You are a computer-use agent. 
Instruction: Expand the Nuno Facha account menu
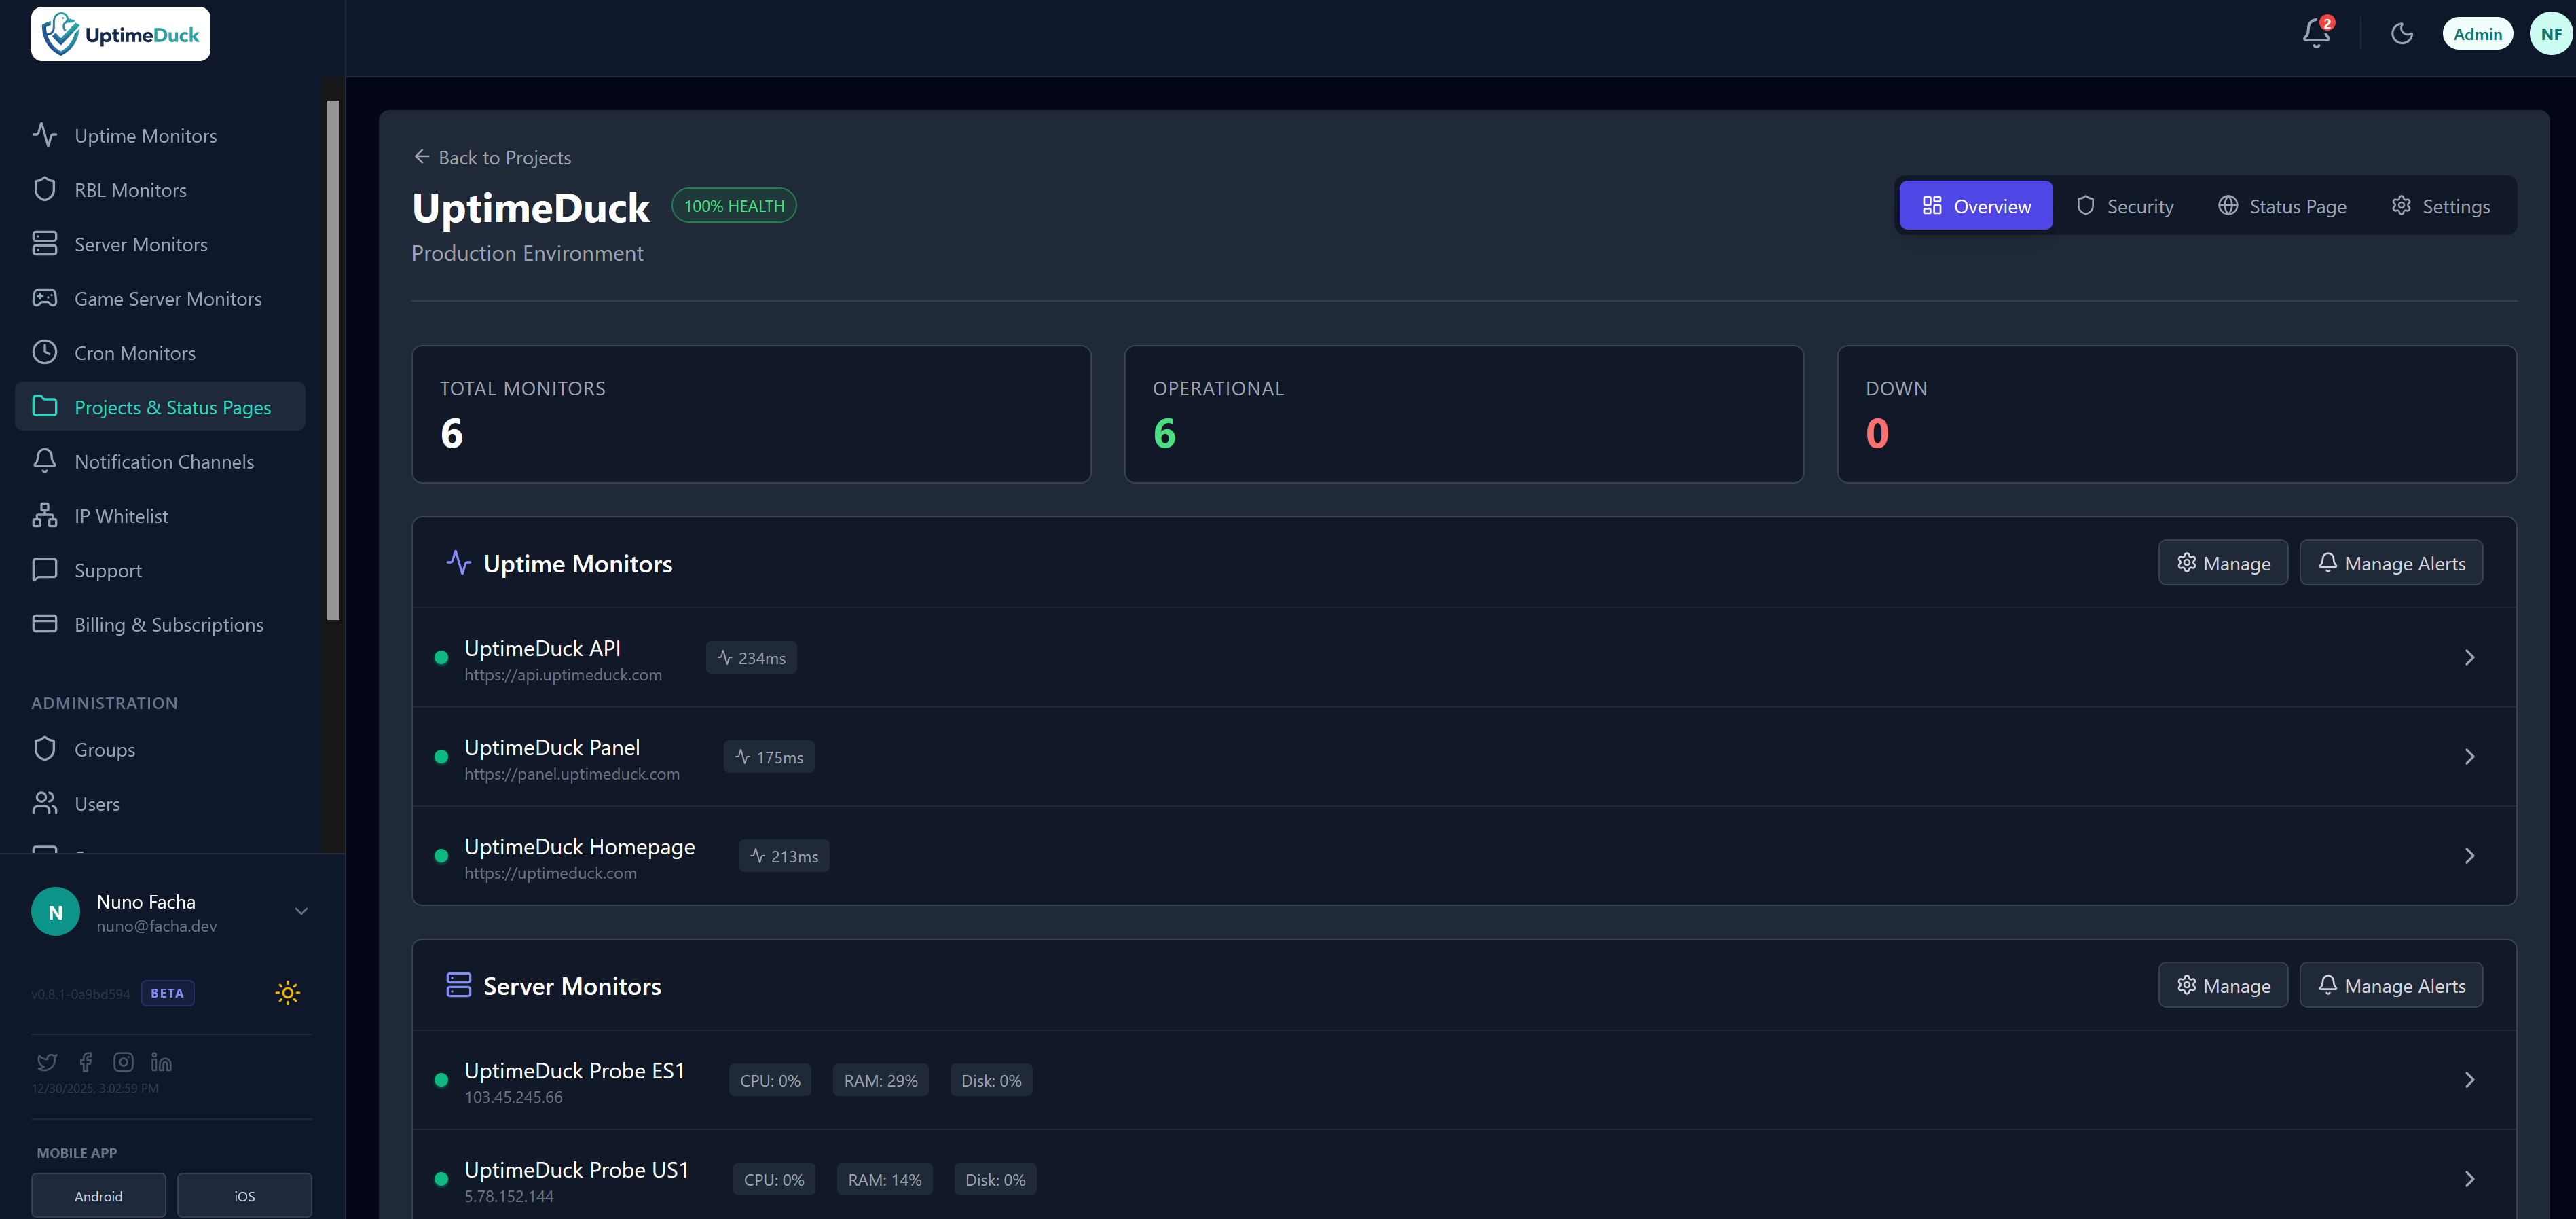[301, 911]
